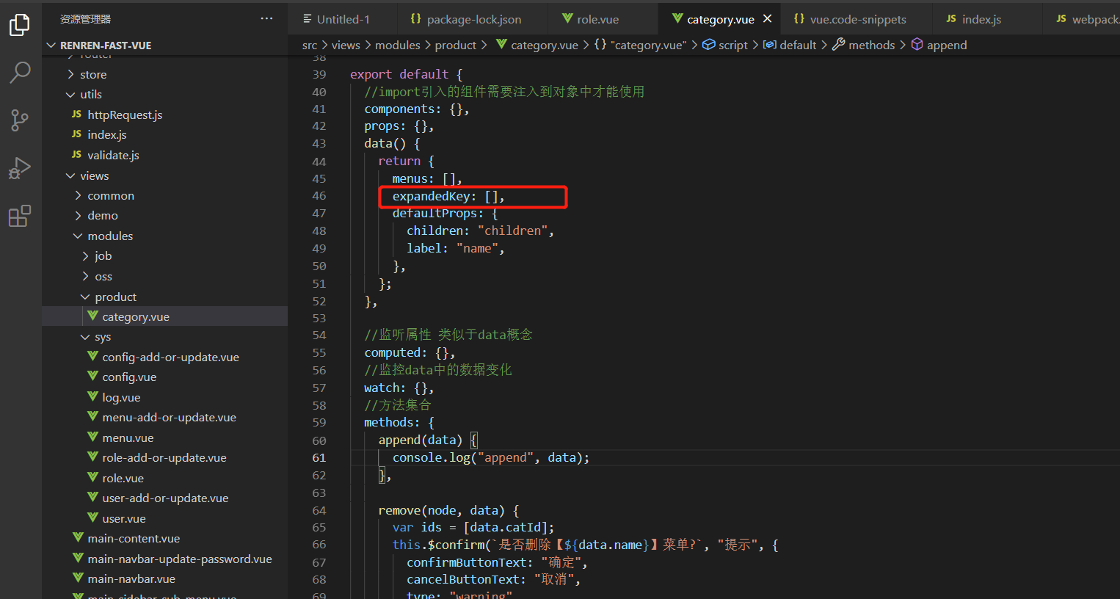Close the category.vue editor tab
The width and height of the screenshot is (1120, 599).
pos(767,19)
